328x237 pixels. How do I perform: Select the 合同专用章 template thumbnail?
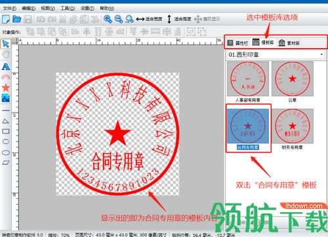tap(248, 126)
